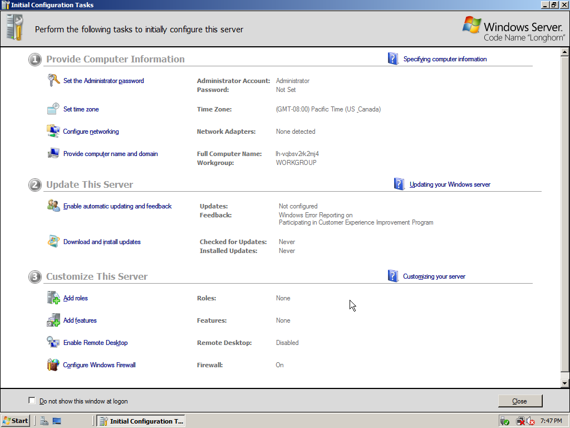Click the Add roles server icon
Screen dimensions: 570x428
pos(53,298)
